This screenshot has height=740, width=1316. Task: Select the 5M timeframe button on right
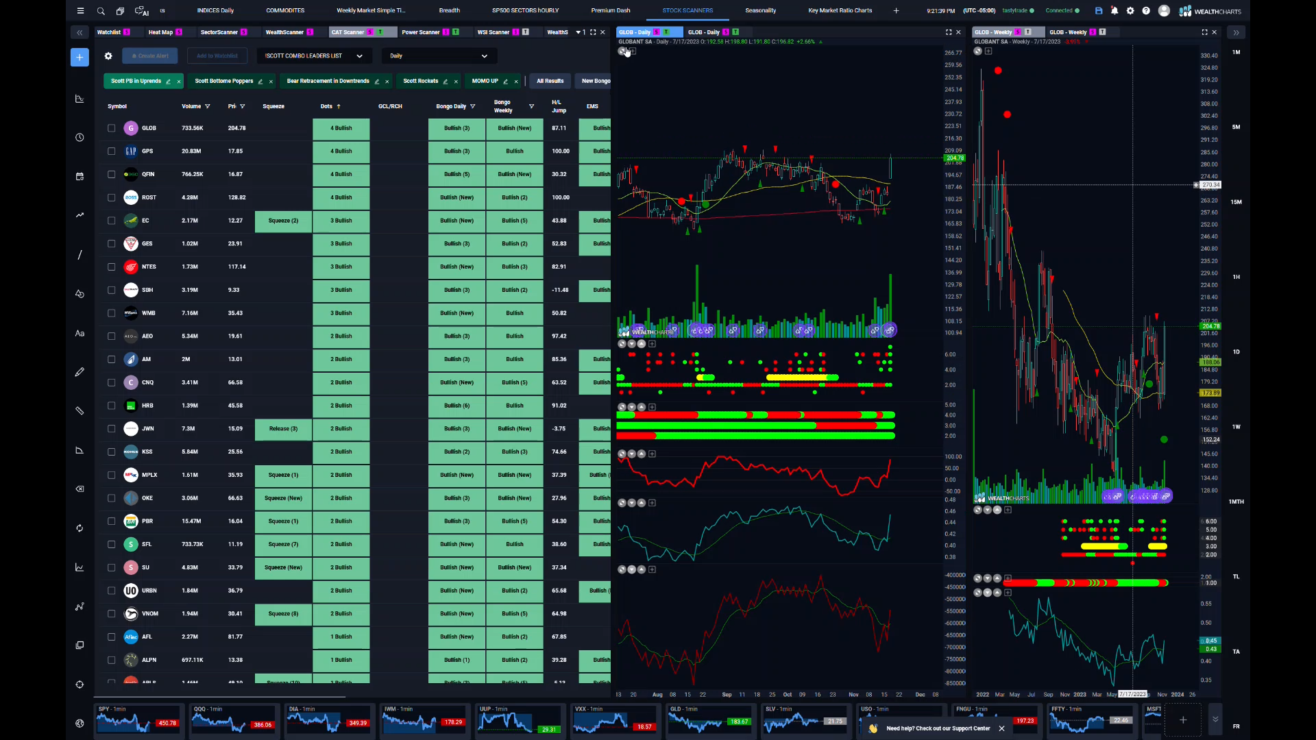point(1236,127)
